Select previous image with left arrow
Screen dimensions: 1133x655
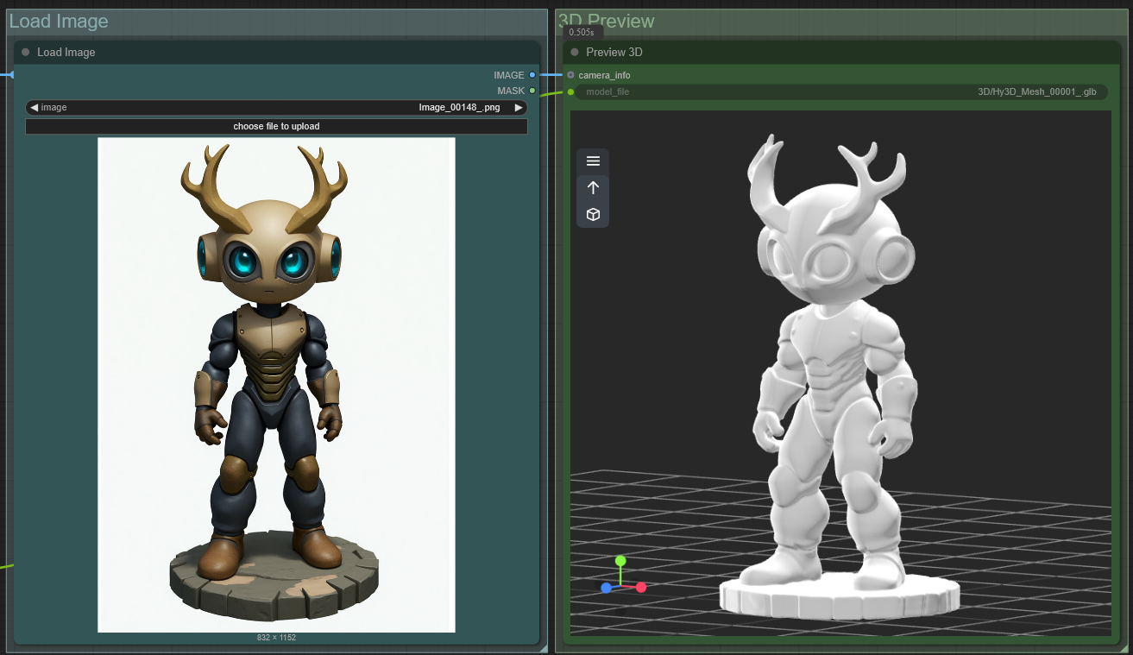point(34,108)
